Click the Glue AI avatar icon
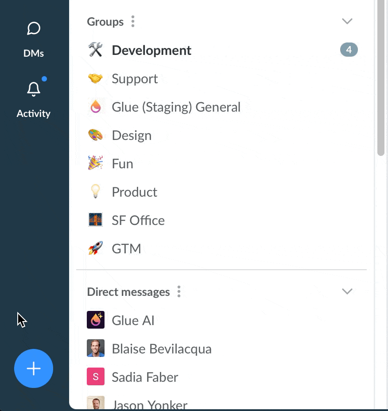 tap(96, 320)
